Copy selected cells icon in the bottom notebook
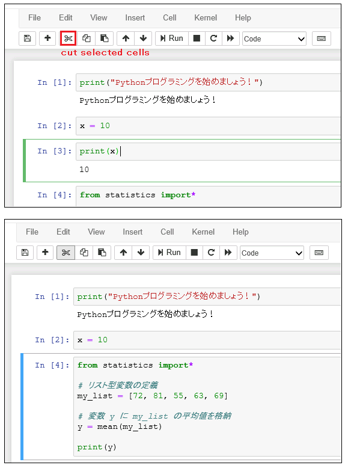Viewport: 345px width, 468px height. coord(84,253)
